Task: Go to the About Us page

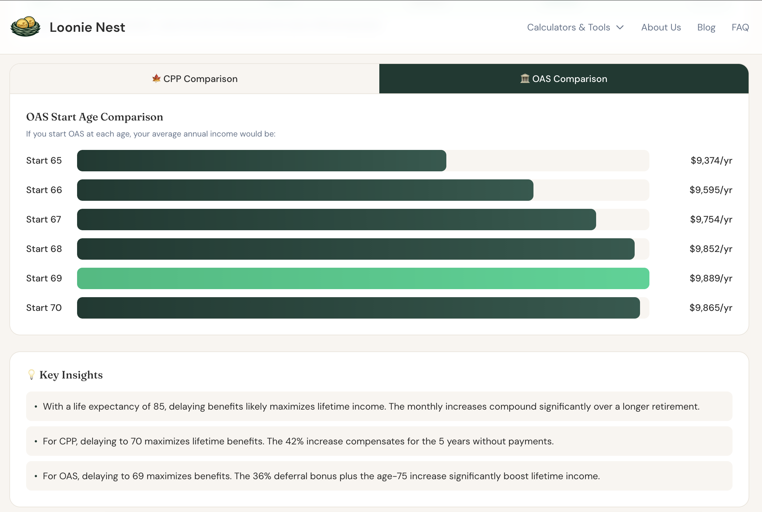Action: click(661, 27)
